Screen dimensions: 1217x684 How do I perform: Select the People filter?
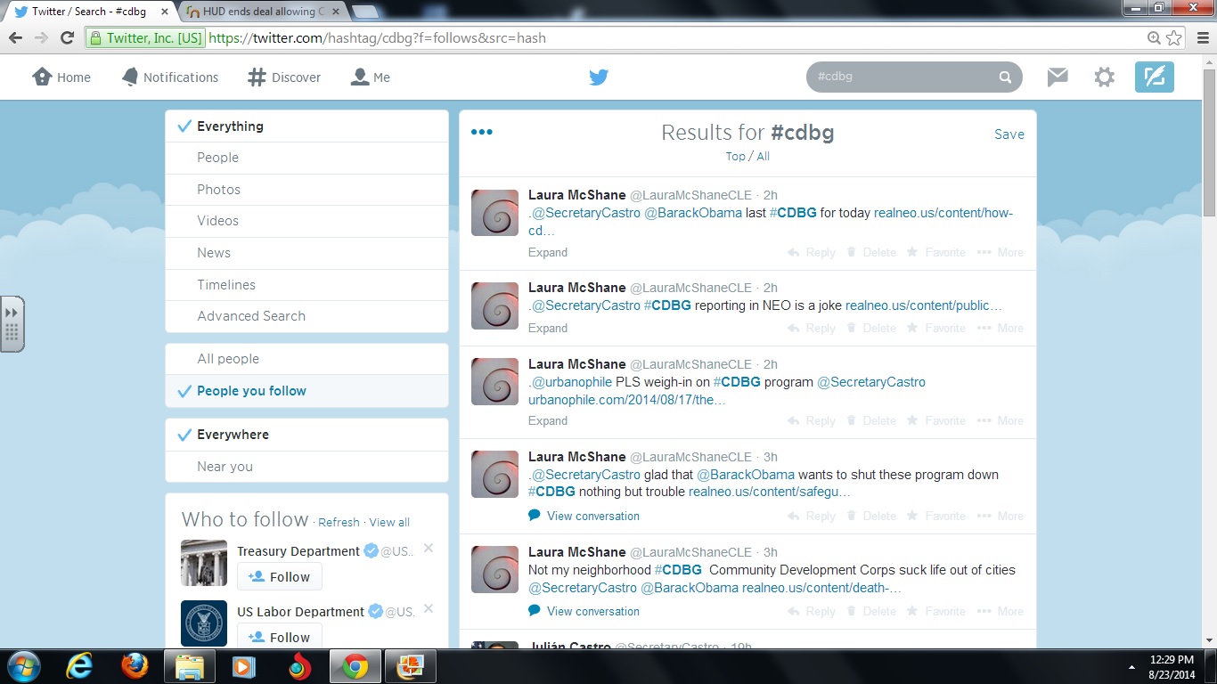tap(306, 158)
